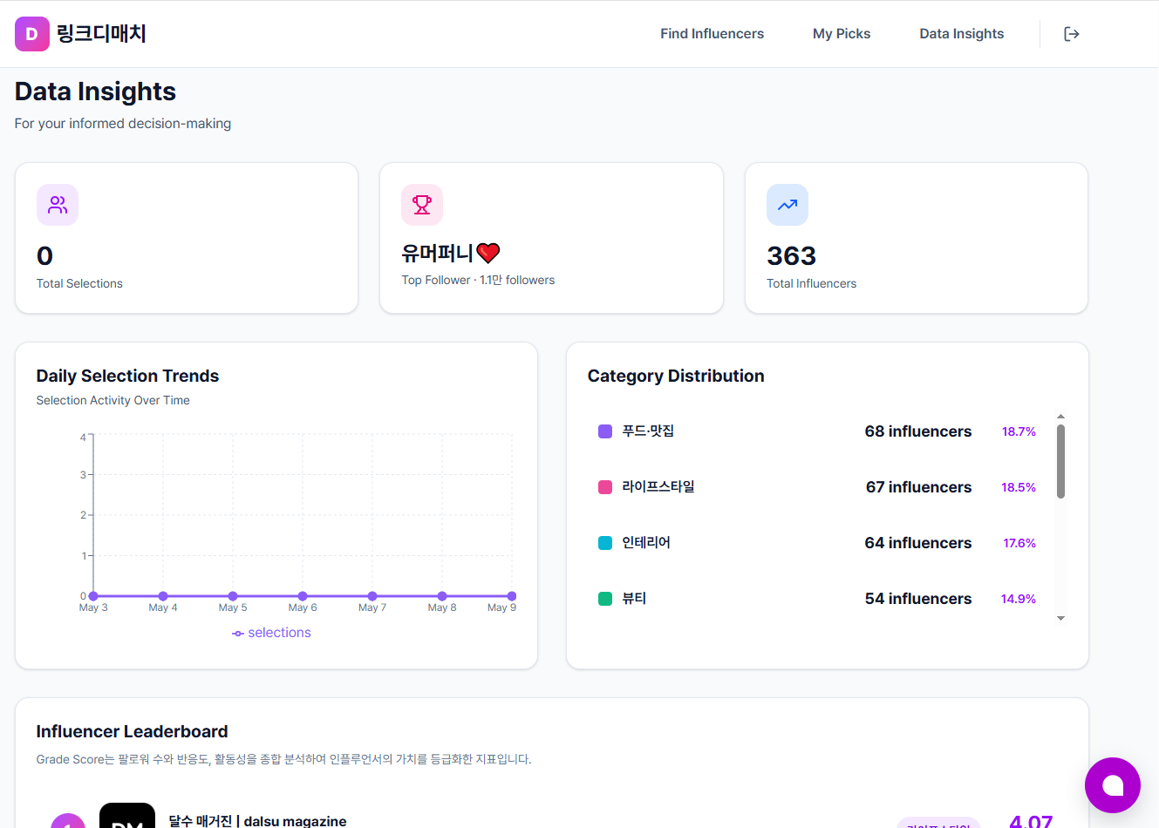Click the 링크디매치 brand name

101,34
